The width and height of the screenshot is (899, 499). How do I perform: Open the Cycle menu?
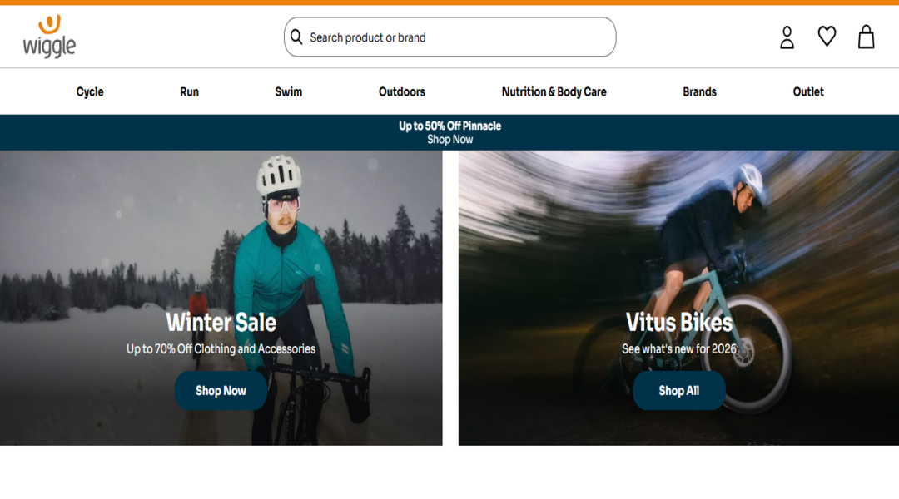coord(90,92)
